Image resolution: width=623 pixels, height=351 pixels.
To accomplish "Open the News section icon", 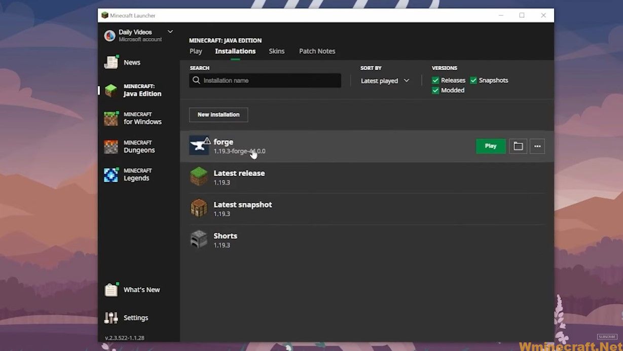I will (x=111, y=62).
